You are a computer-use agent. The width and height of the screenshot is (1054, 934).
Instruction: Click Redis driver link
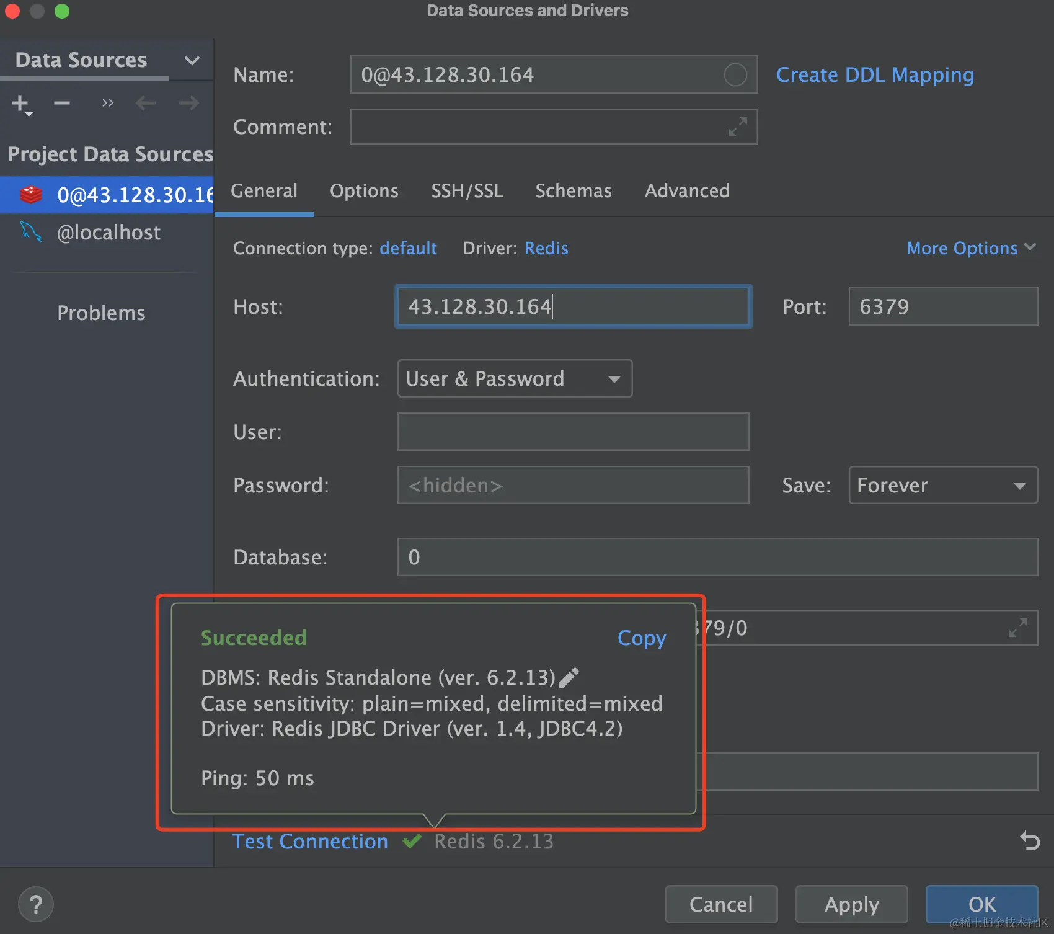(546, 248)
